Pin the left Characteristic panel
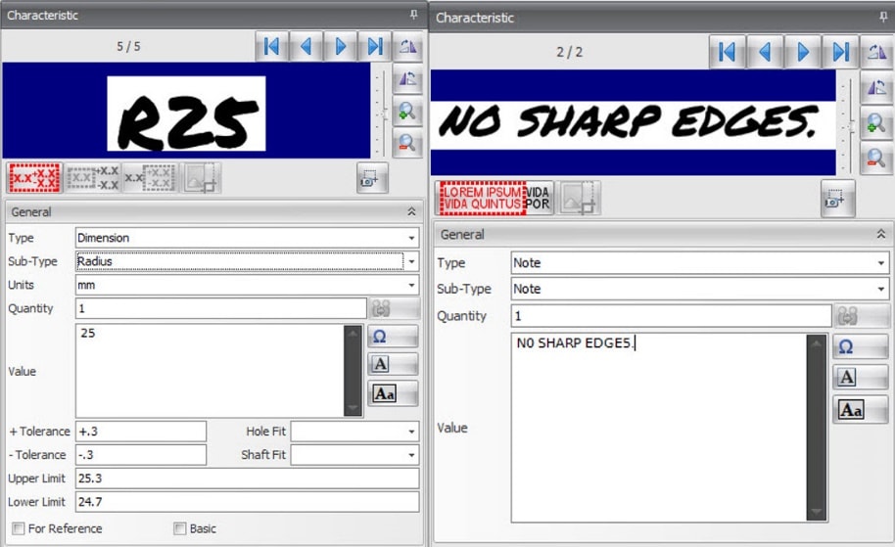 (413, 16)
